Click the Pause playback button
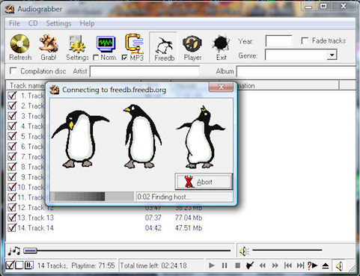The height and width of the screenshot is (276, 360). tap(225, 266)
